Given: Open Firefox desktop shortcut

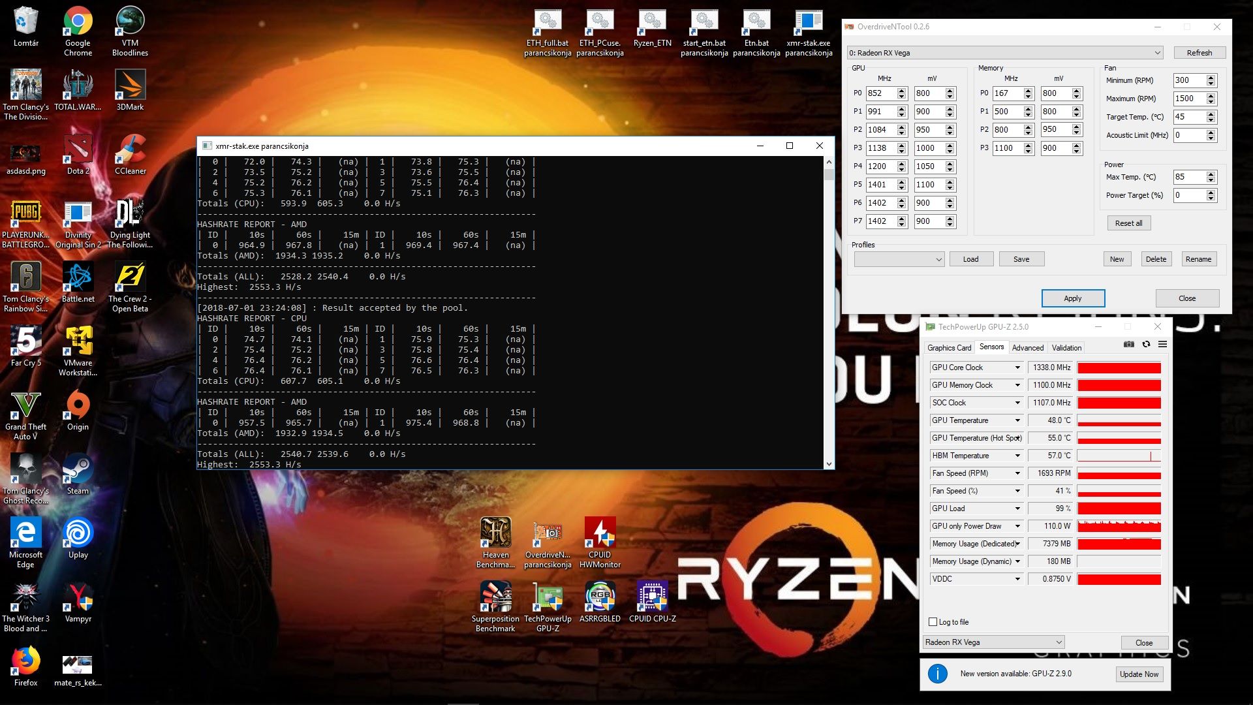Looking at the screenshot, I should (x=26, y=666).
